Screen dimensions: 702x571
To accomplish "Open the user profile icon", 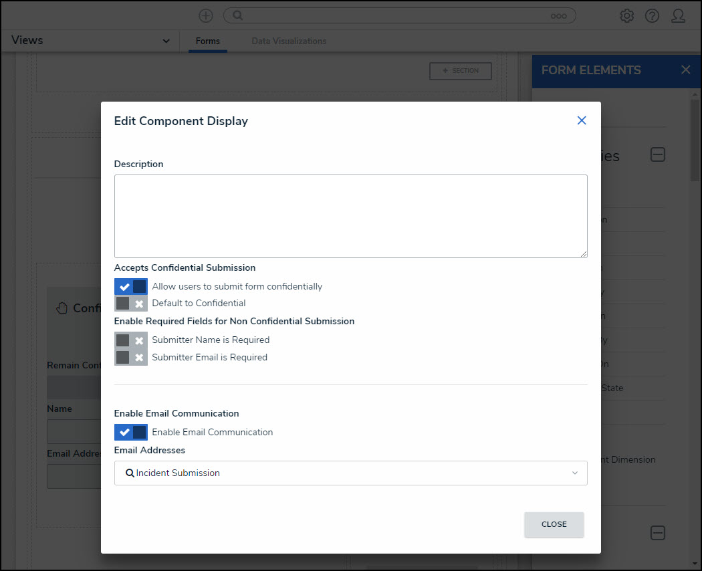I will pyautogui.click(x=678, y=16).
